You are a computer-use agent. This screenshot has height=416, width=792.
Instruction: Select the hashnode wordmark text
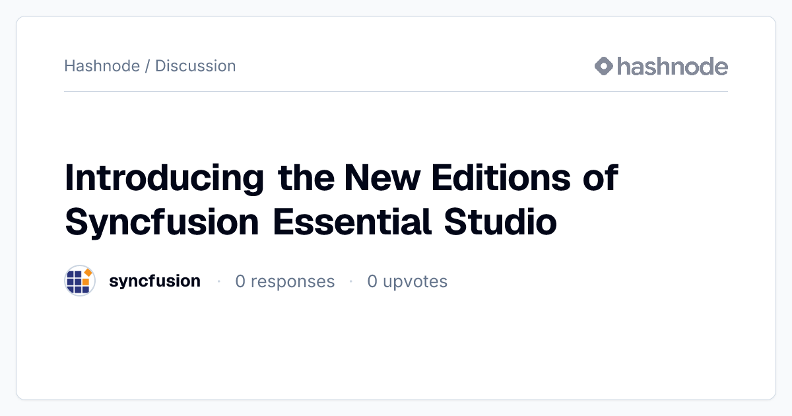(673, 66)
